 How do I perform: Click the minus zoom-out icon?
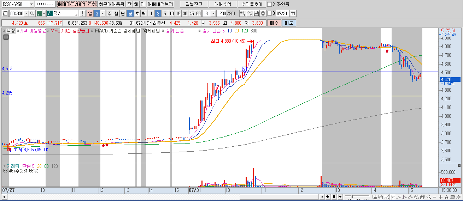(x=434, y=197)
